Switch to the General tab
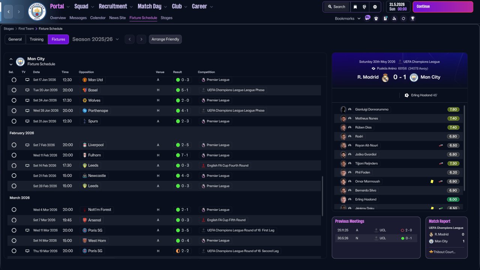The width and height of the screenshot is (480, 270). [x=15, y=39]
